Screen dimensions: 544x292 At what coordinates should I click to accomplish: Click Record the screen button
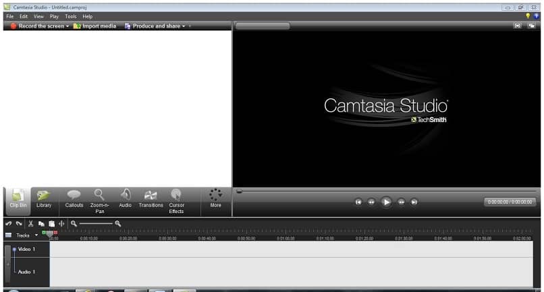(x=37, y=26)
